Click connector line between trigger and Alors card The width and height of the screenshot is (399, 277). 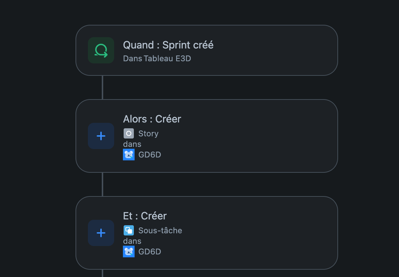point(103,87)
